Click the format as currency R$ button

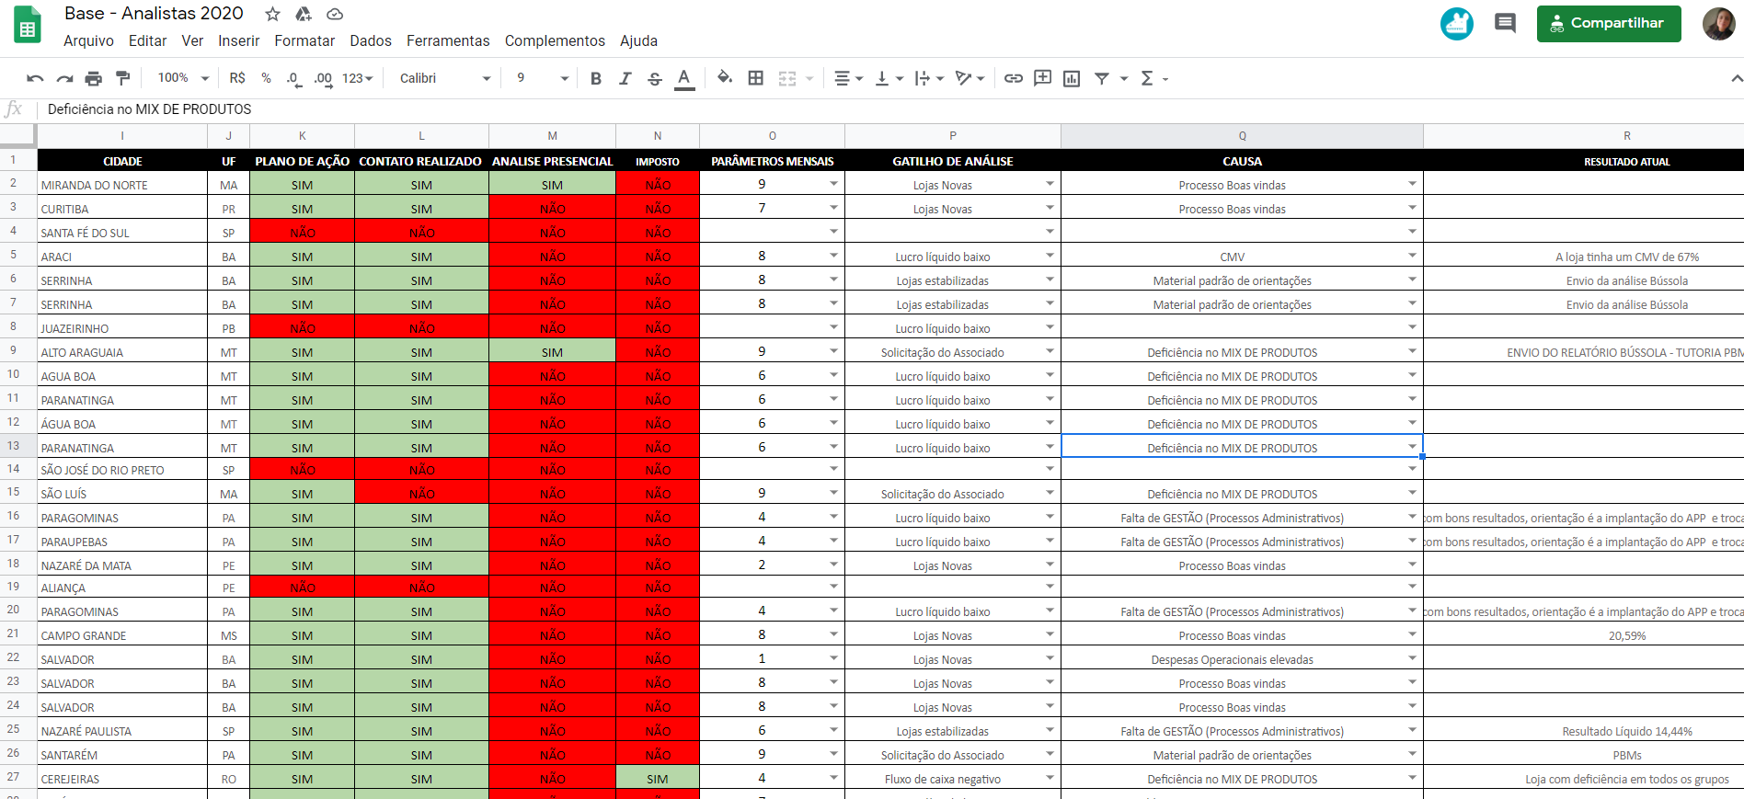(237, 79)
